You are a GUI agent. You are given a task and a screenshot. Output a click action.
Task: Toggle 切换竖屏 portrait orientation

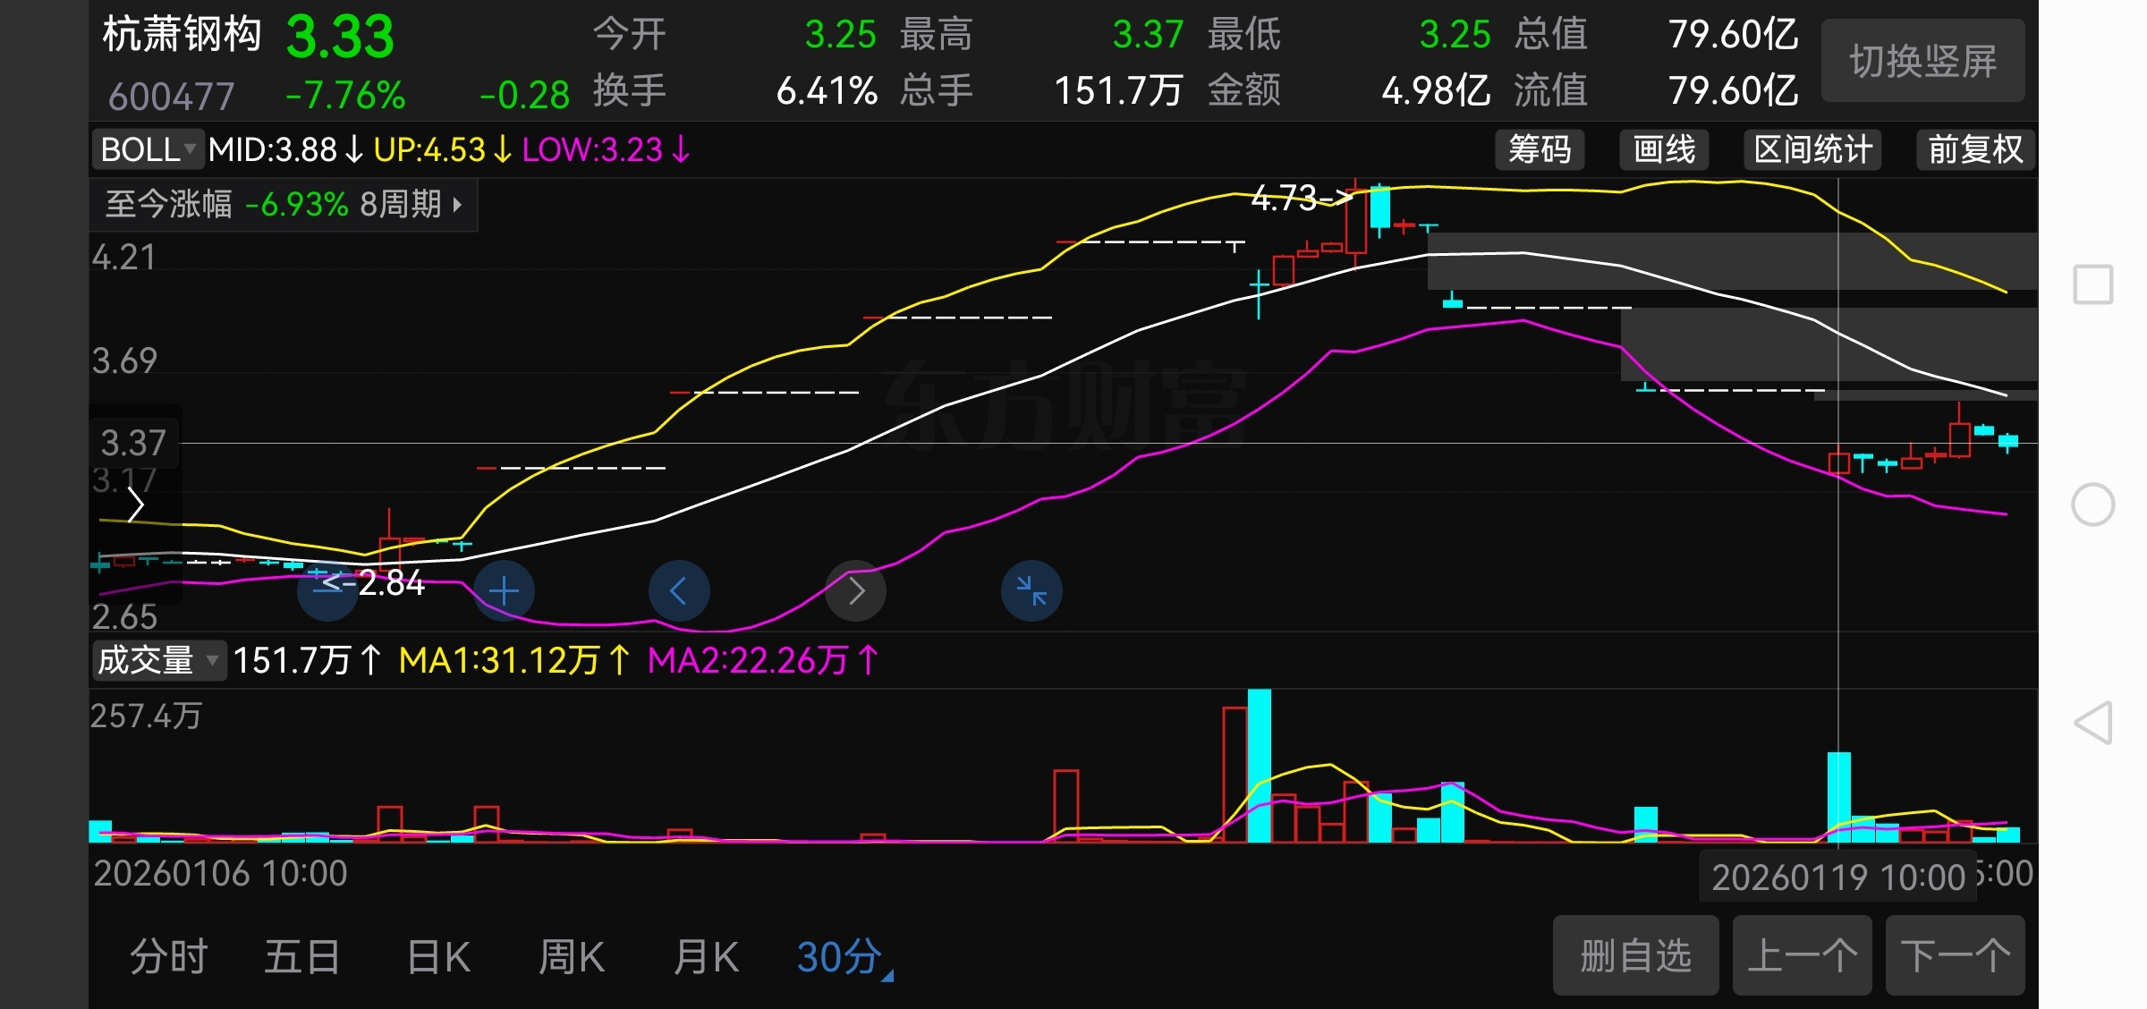1922,62
